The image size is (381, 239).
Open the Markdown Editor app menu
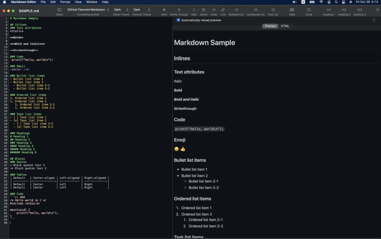pos(23,2)
